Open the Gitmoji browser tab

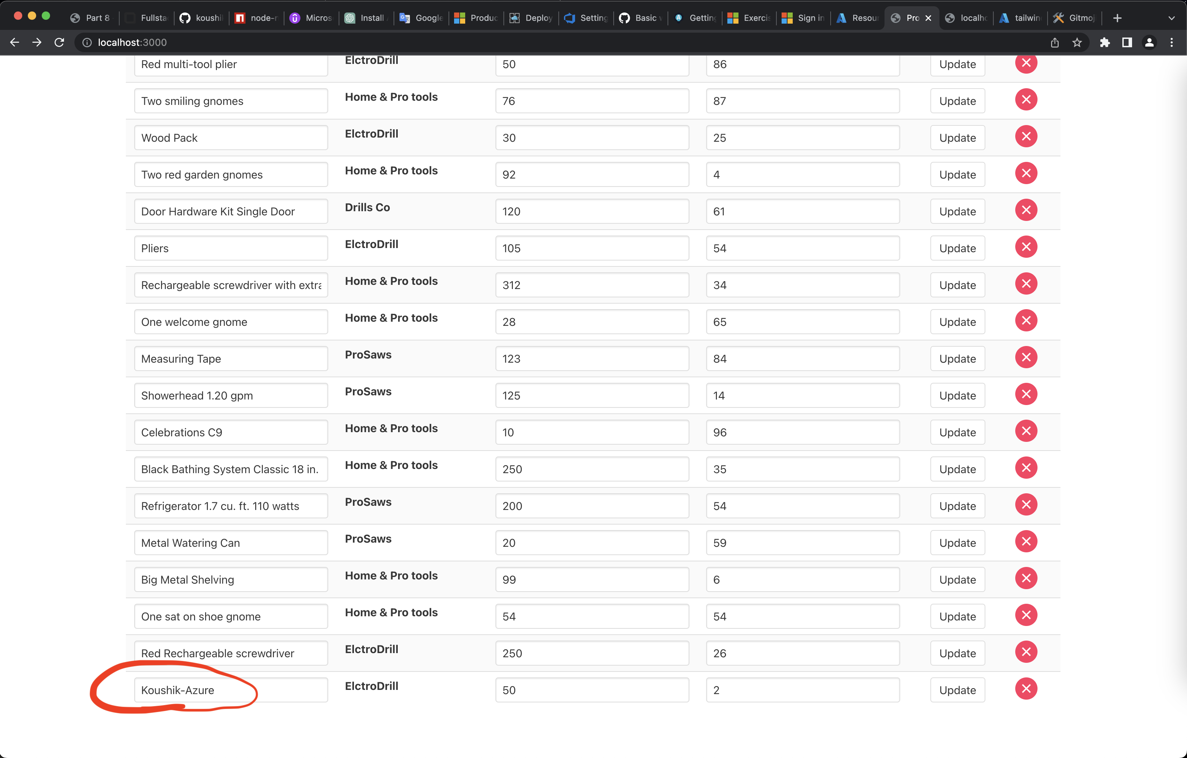[x=1075, y=18]
